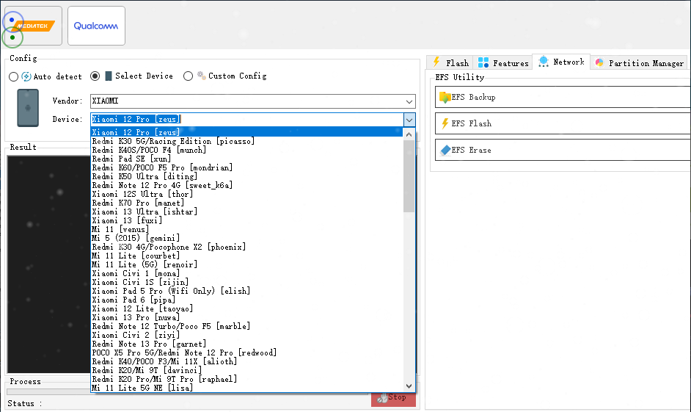The height and width of the screenshot is (412, 691).
Task: Click the MediaTek platform logo button
Action: pos(33,26)
